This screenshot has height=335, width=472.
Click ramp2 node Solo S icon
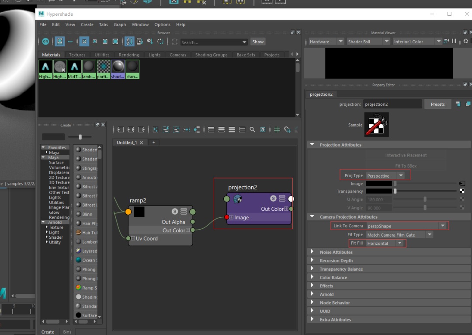[x=174, y=211]
